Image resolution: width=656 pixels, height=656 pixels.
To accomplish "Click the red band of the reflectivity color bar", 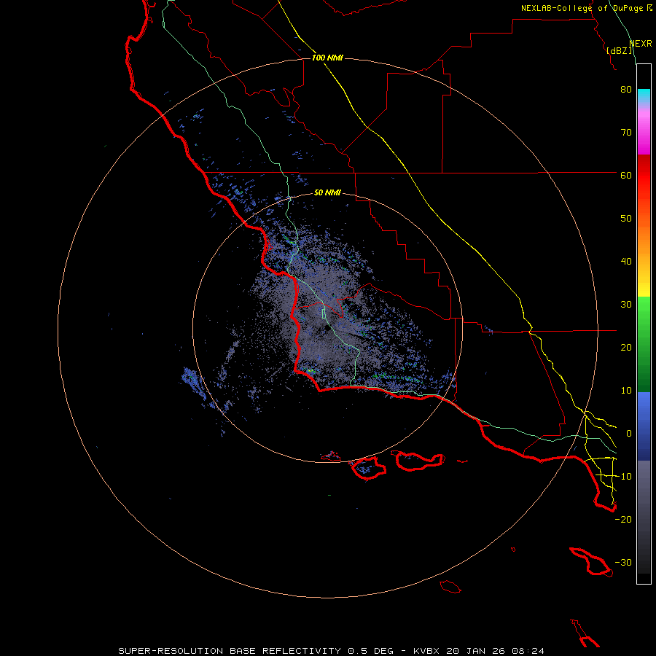I will (644, 180).
